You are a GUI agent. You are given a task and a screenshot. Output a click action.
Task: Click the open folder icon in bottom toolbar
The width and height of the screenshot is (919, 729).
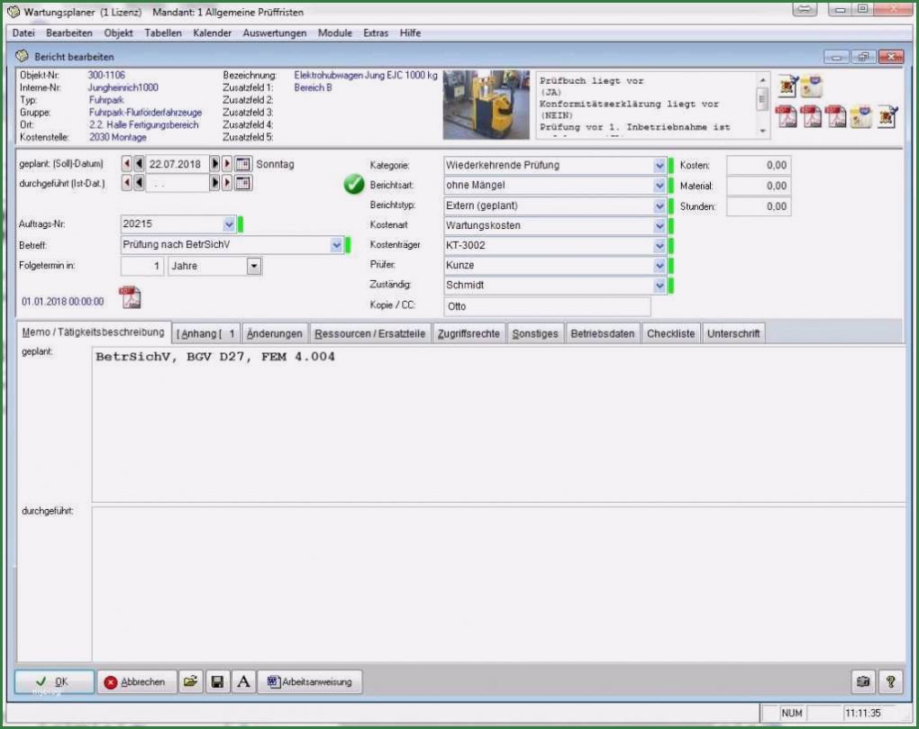click(x=190, y=682)
